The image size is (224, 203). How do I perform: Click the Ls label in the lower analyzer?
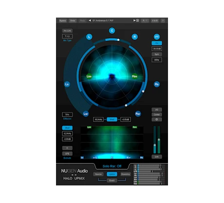point(82,158)
